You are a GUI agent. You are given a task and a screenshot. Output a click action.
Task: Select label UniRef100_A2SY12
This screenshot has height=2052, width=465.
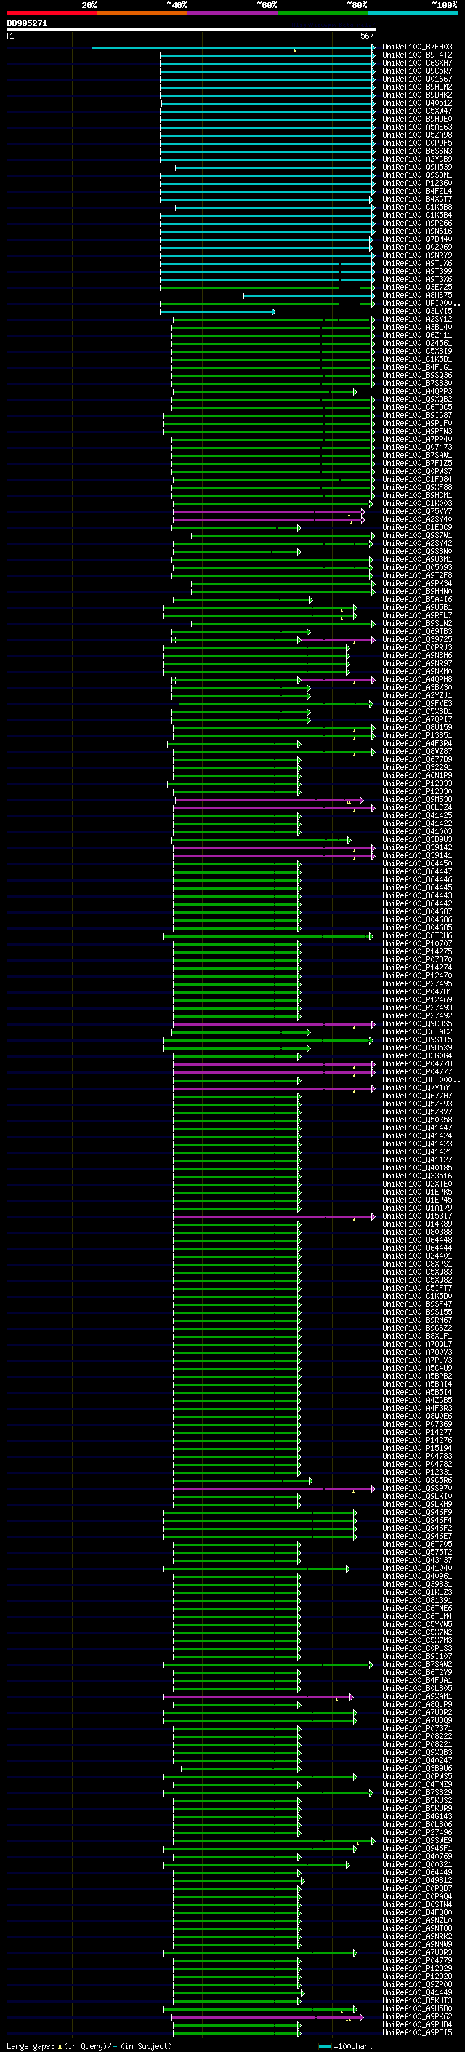417,320
